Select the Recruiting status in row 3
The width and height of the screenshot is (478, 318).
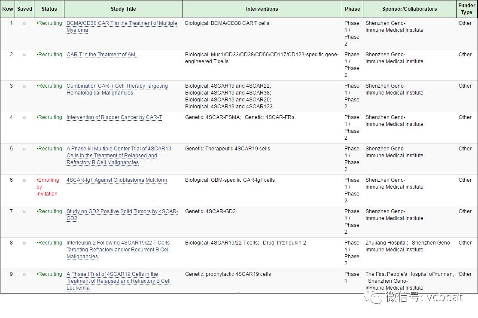coord(49,86)
